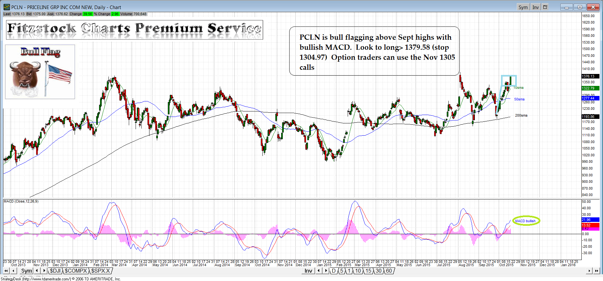Click next-symbol arrow before $DJI tab
Screen dimensions: 603x281
point(44,271)
